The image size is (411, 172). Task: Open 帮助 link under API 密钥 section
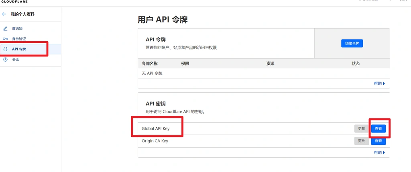380,152
